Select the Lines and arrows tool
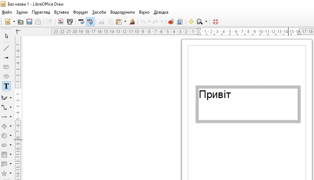This screenshot has height=180, width=314. point(4,117)
